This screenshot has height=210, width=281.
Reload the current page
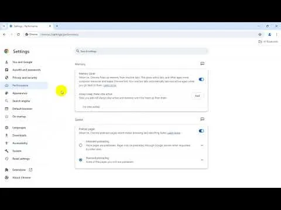[18, 34]
